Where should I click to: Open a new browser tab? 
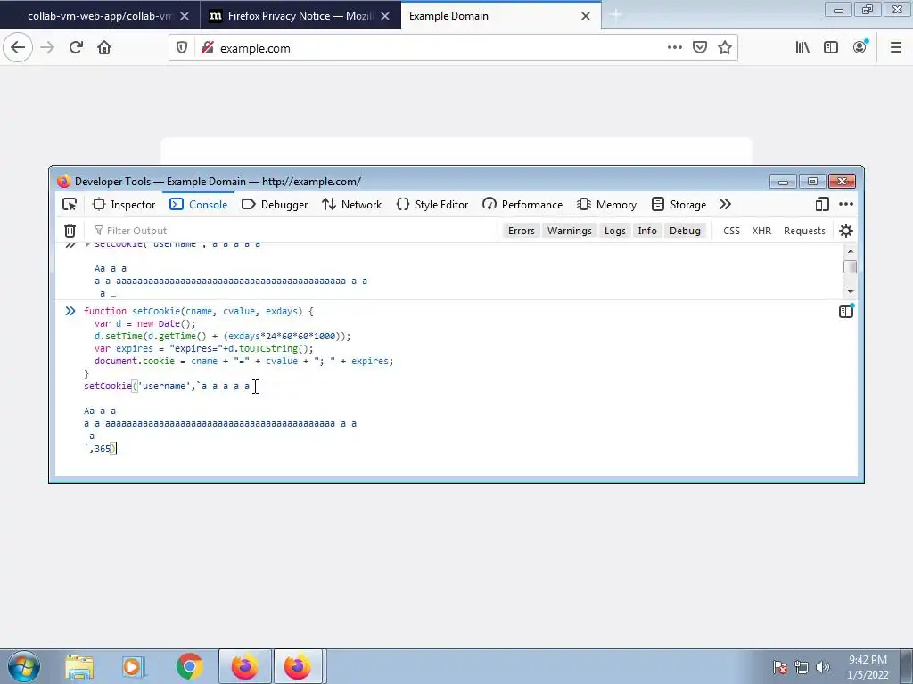[x=615, y=16]
